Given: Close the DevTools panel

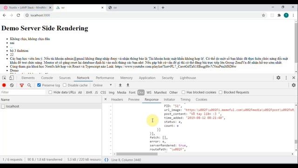Looking at the screenshot, I should [x=294, y=78].
